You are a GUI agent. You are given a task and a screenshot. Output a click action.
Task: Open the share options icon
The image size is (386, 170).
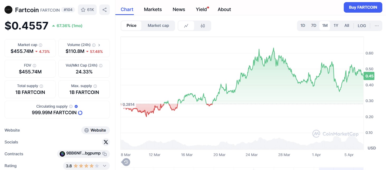coord(105,9)
